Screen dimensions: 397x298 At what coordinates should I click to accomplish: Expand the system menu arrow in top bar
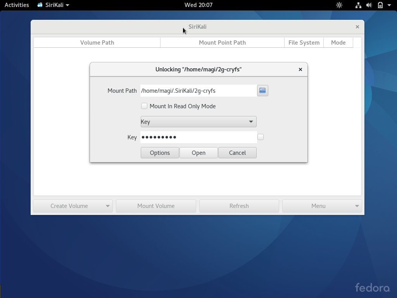point(389,5)
